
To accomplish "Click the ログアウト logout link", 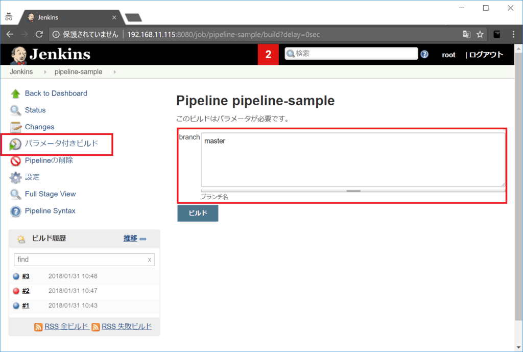I will click(x=486, y=55).
